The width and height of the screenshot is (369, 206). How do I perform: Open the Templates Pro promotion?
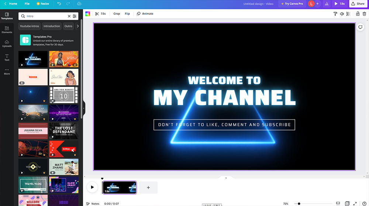[48, 40]
